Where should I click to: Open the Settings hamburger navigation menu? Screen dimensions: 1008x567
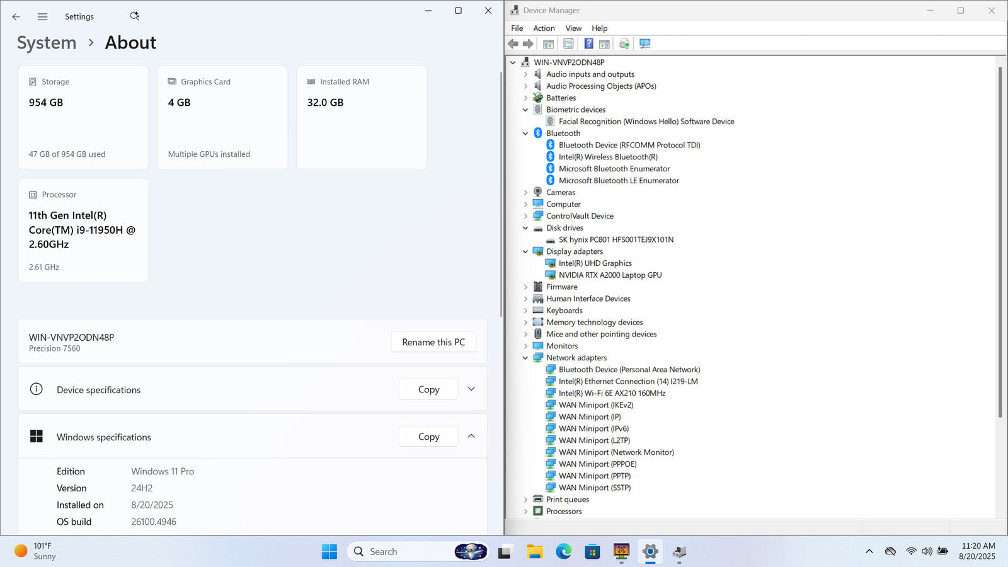point(42,17)
